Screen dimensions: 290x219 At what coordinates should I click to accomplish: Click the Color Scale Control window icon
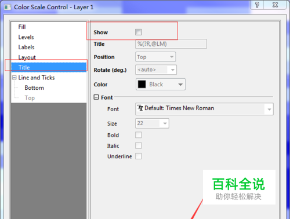[x=8, y=8]
